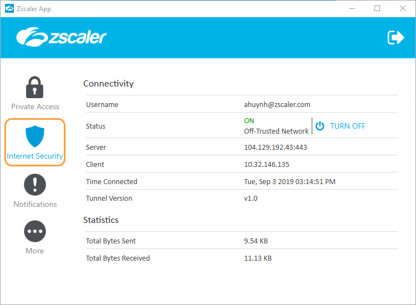Minimize the Zscaler App window
Image resolution: width=416 pixels, height=305 pixels.
point(352,8)
